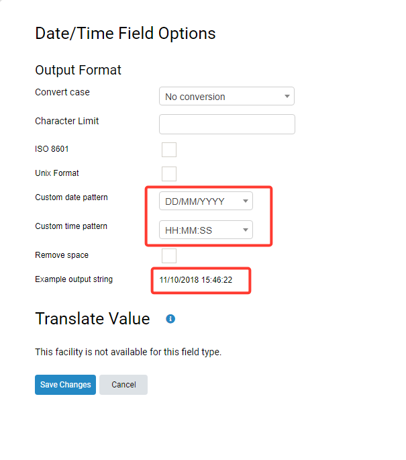The width and height of the screenshot is (406, 460).
Task: Check the Remove space checkbox
Action: point(169,256)
